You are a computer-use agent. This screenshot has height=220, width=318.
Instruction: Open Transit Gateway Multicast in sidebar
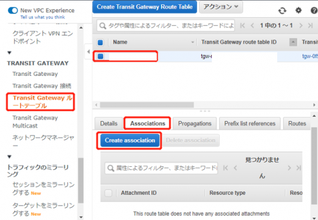pos(35,122)
